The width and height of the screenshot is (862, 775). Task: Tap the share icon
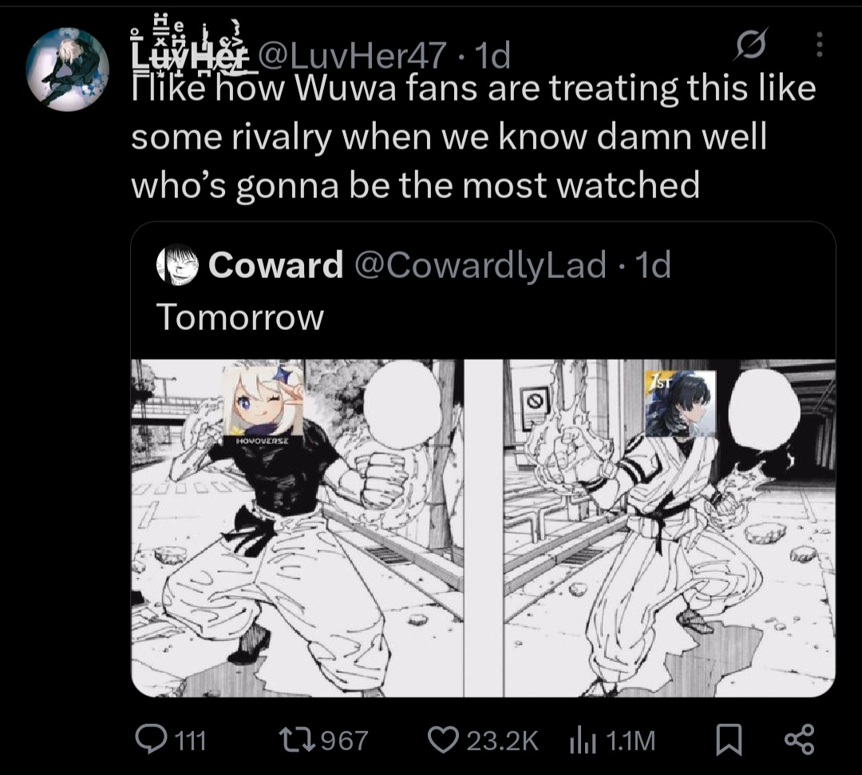[799, 740]
